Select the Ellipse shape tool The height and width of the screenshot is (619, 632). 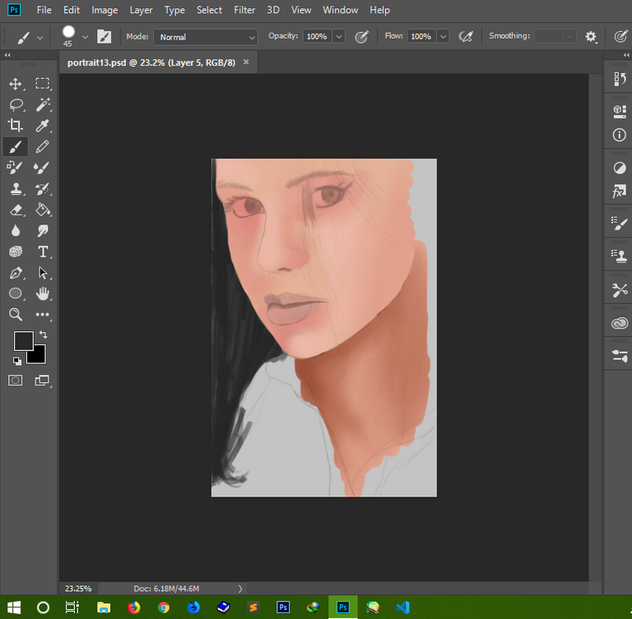pos(16,293)
